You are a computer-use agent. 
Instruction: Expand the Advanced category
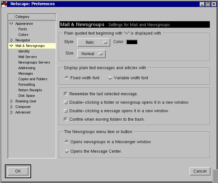11,113
